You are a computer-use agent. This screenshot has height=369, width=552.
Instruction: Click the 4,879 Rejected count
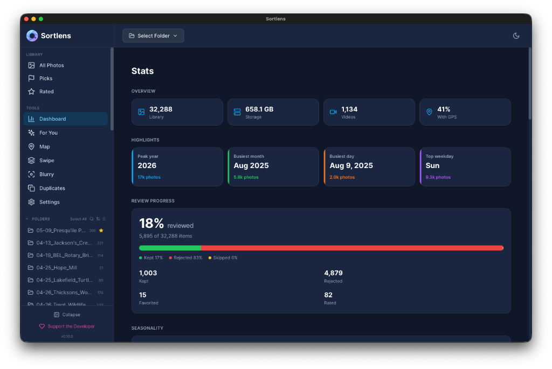point(333,273)
